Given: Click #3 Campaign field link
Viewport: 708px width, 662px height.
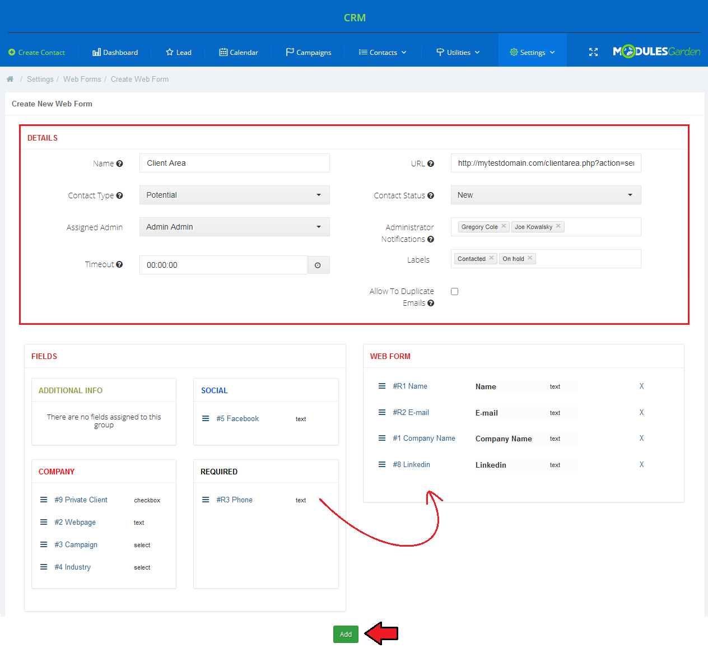Looking at the screenshot, I should (76, 544).
